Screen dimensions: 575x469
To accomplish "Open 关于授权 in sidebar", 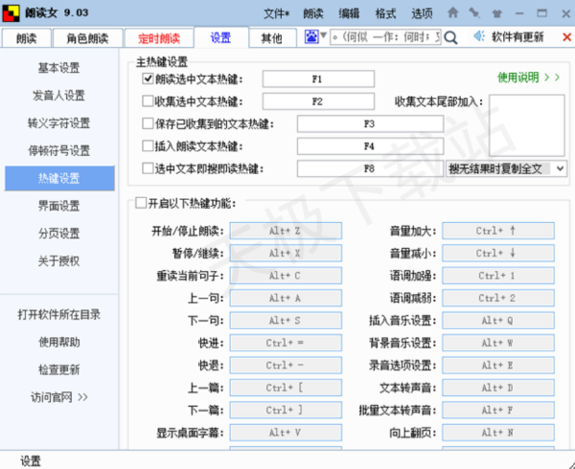I will (59, 261).
